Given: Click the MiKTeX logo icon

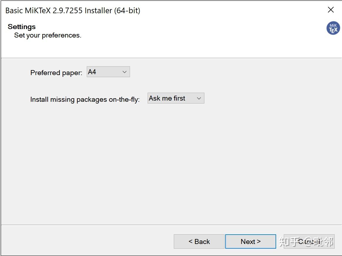Looking at the screenshot, I should (x=333, y=28).
